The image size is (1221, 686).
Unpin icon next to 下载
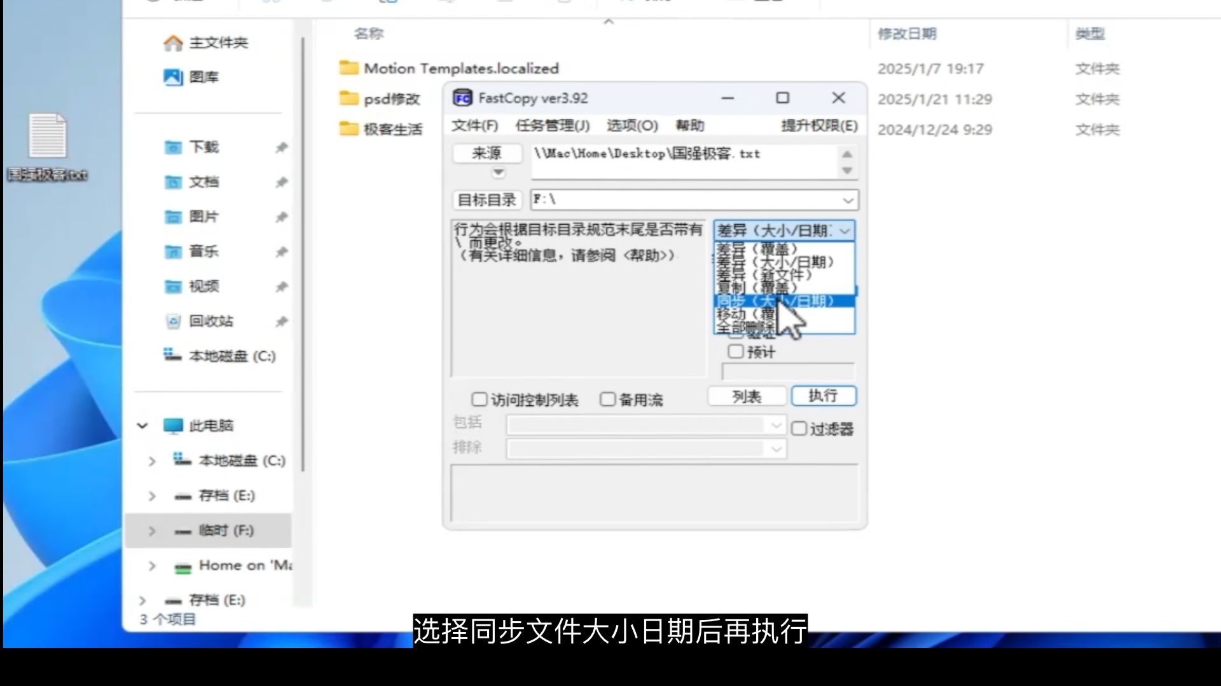point(281,148)
